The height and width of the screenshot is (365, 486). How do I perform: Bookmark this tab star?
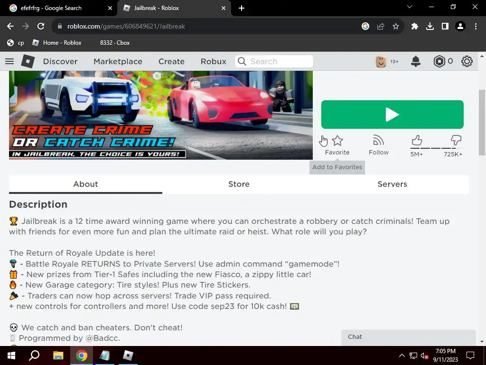point(396,27)
